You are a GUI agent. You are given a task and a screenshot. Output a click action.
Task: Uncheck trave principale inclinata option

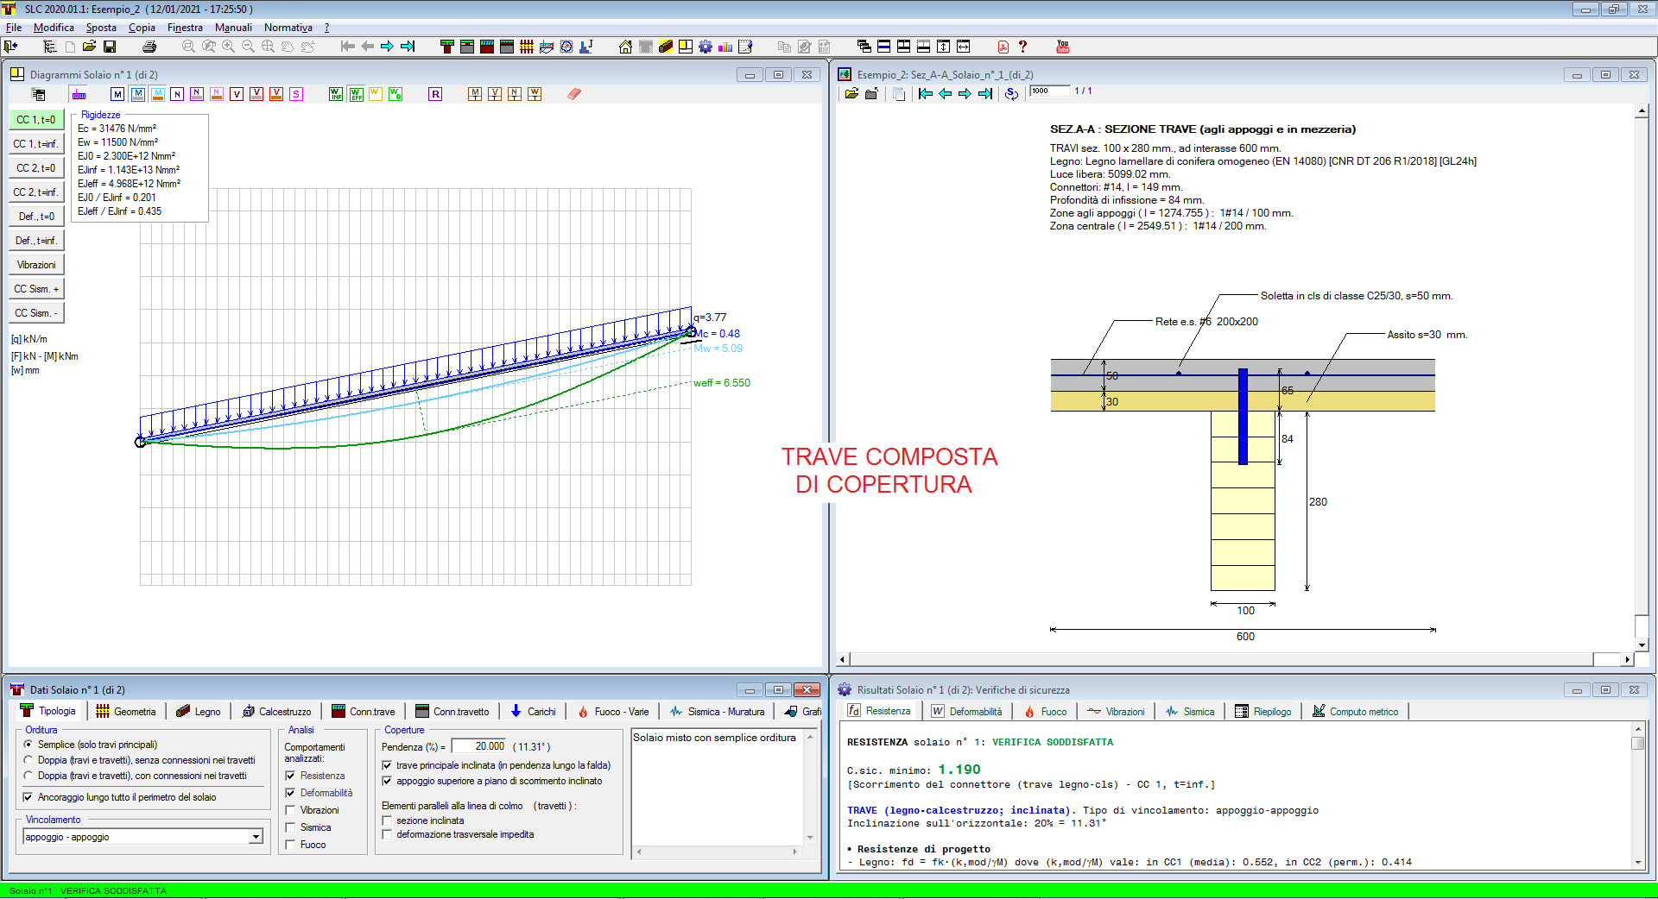coord(387,765)
